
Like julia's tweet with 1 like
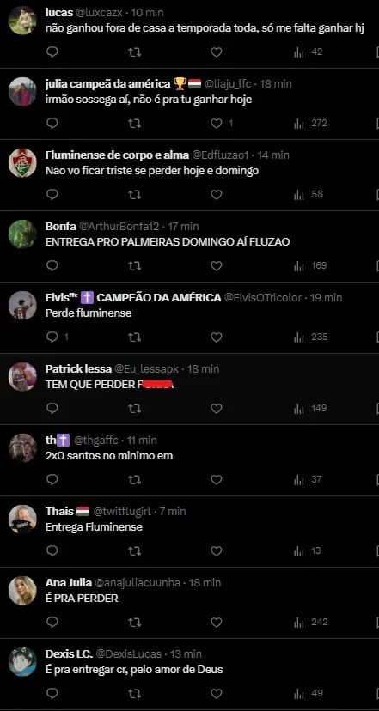click(222, 124)
